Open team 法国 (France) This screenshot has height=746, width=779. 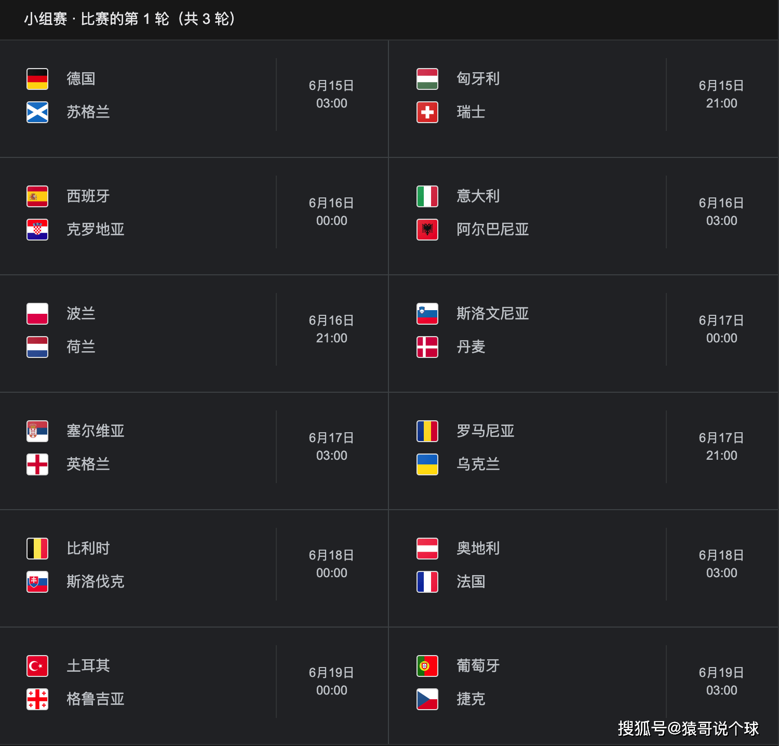click(x=471, y=582)
